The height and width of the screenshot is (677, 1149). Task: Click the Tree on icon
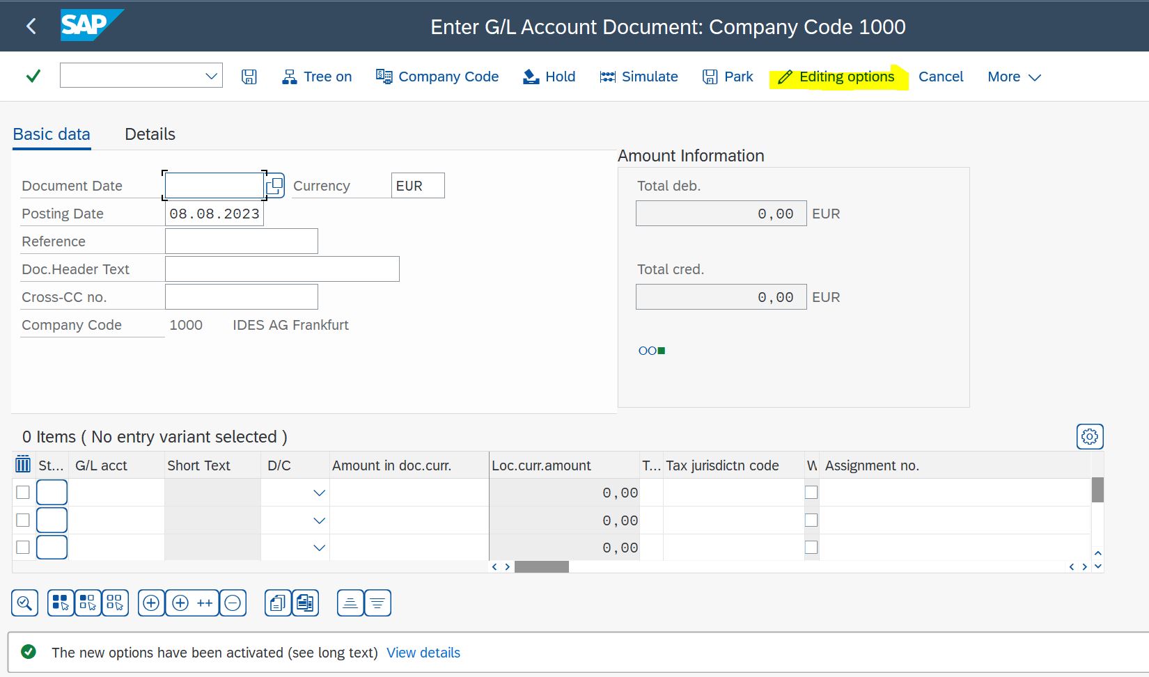[290, 76]
